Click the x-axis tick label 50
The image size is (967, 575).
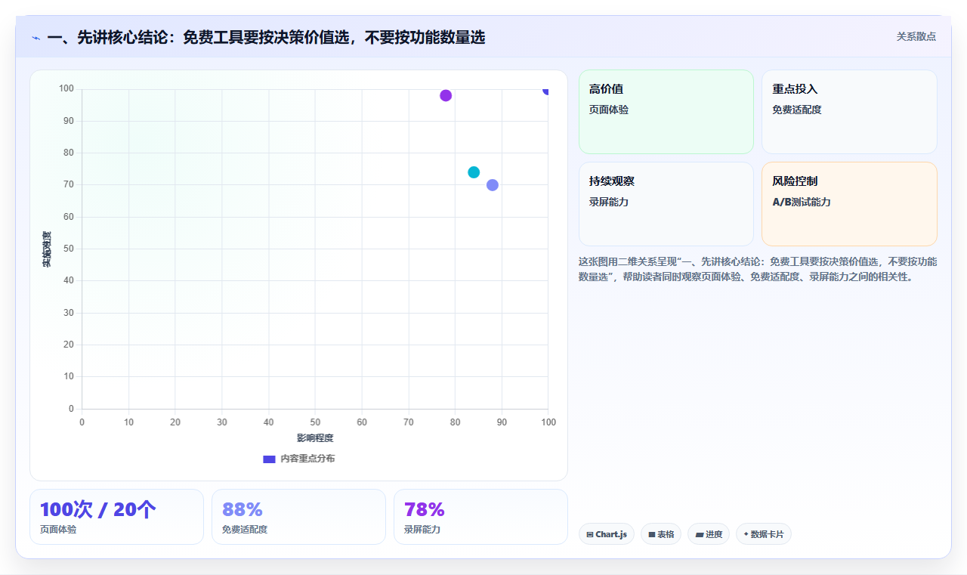tap(315, 422)
